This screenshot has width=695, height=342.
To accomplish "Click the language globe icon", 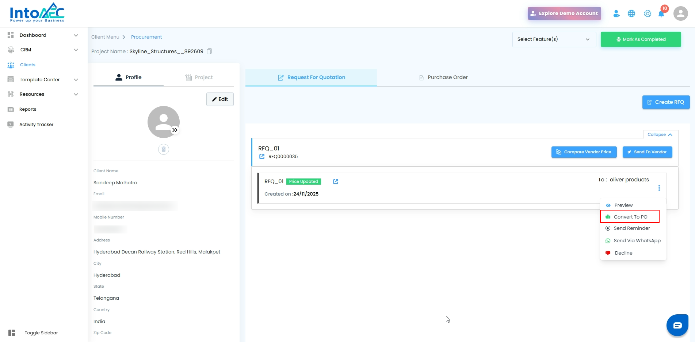I will [631, 13].
